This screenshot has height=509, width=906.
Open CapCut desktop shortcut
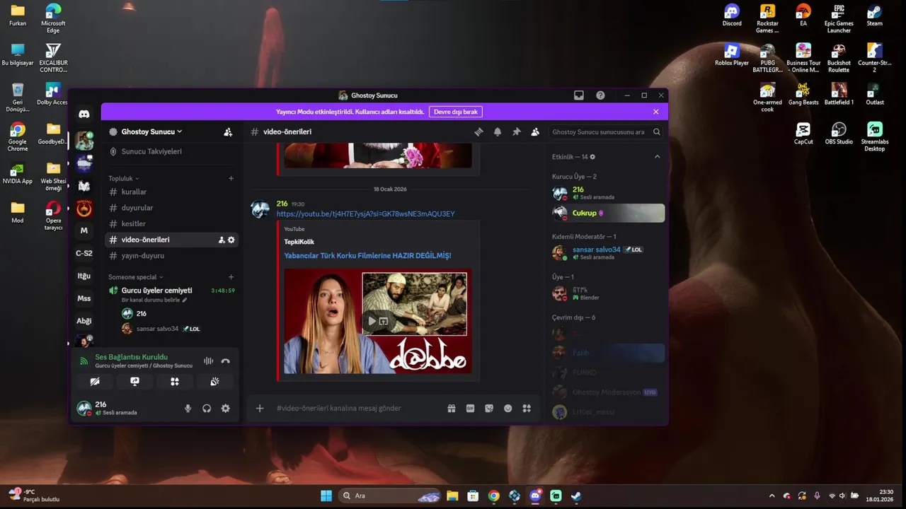click(803, 134)
